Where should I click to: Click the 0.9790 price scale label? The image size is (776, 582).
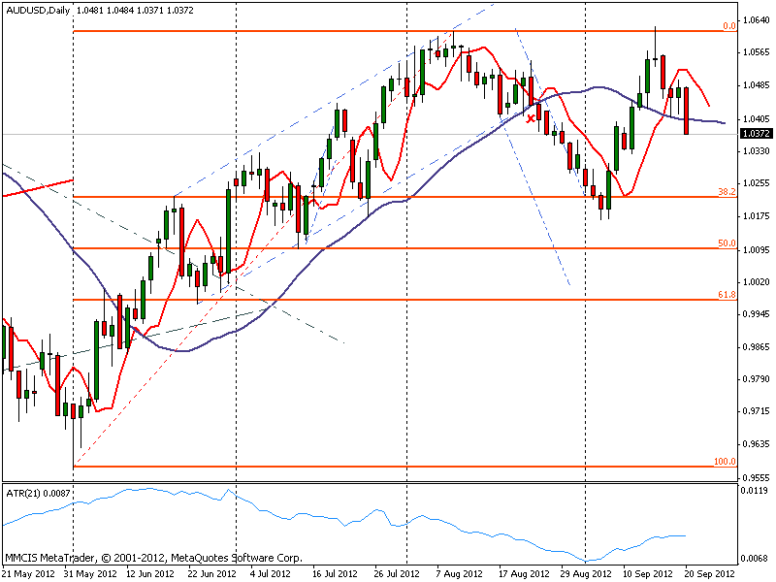757,379
